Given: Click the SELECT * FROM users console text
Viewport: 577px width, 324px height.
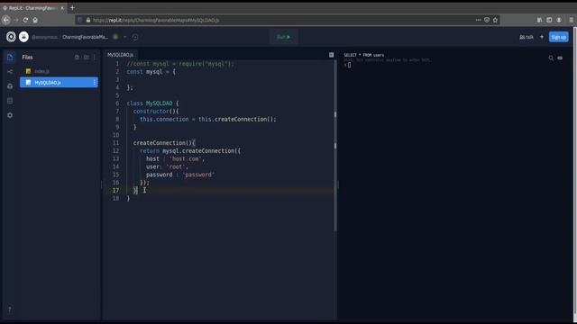Looking at the screenshot, I should [x=364, y=55].
